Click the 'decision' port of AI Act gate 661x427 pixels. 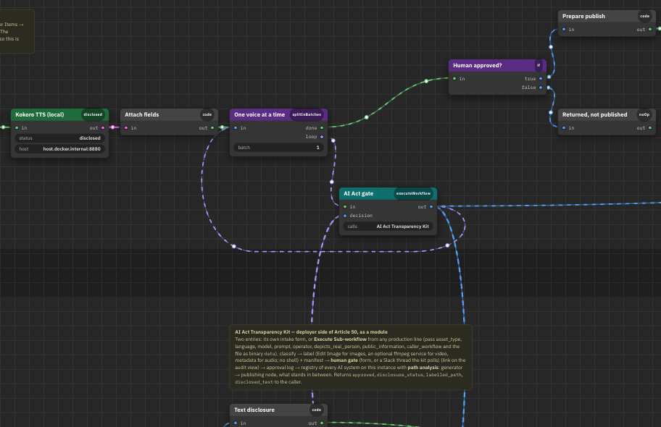click(345, 216)
